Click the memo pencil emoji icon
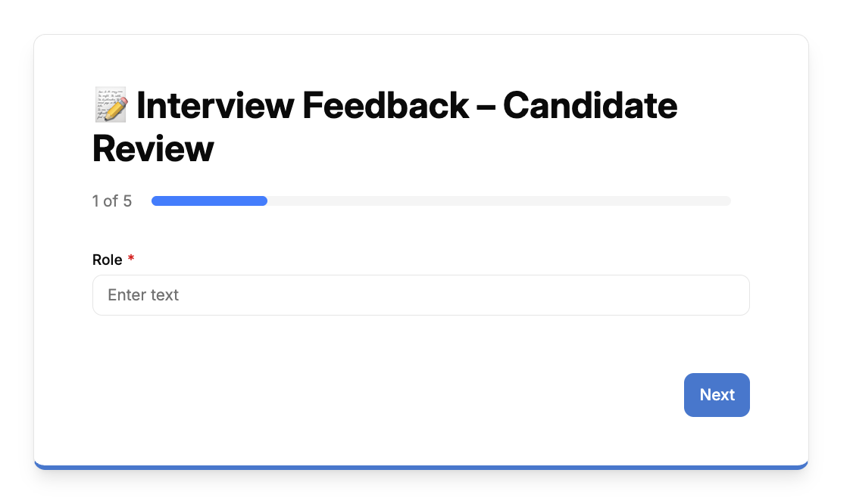Viewport: 853px width, 504px height. click(111, 104)
